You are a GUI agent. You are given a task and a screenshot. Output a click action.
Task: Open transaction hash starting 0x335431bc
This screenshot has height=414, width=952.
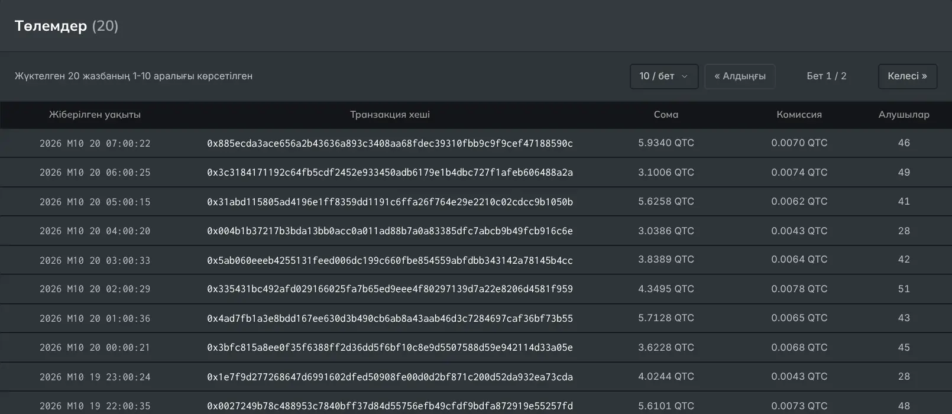pyautogui.click(x=390, y=289)
